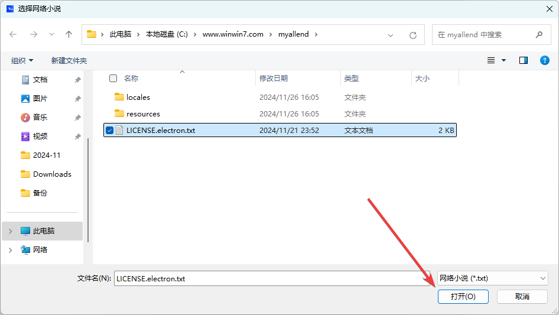The image size is (559, 315).
Task: Unpin 视频 using its pin icon
Action: pyautogui.click(x=77, y=137)
